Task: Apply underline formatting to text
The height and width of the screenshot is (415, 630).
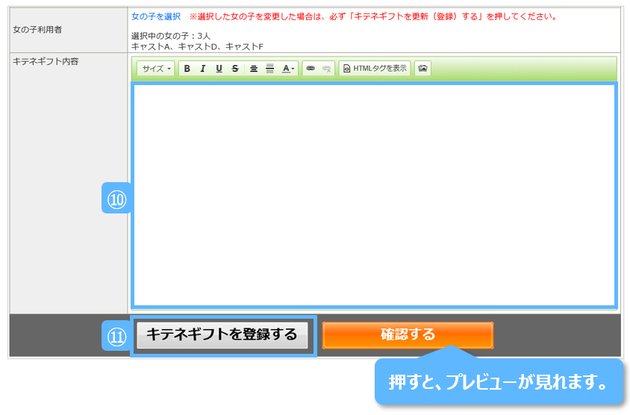Action: (x=219, y=69)
